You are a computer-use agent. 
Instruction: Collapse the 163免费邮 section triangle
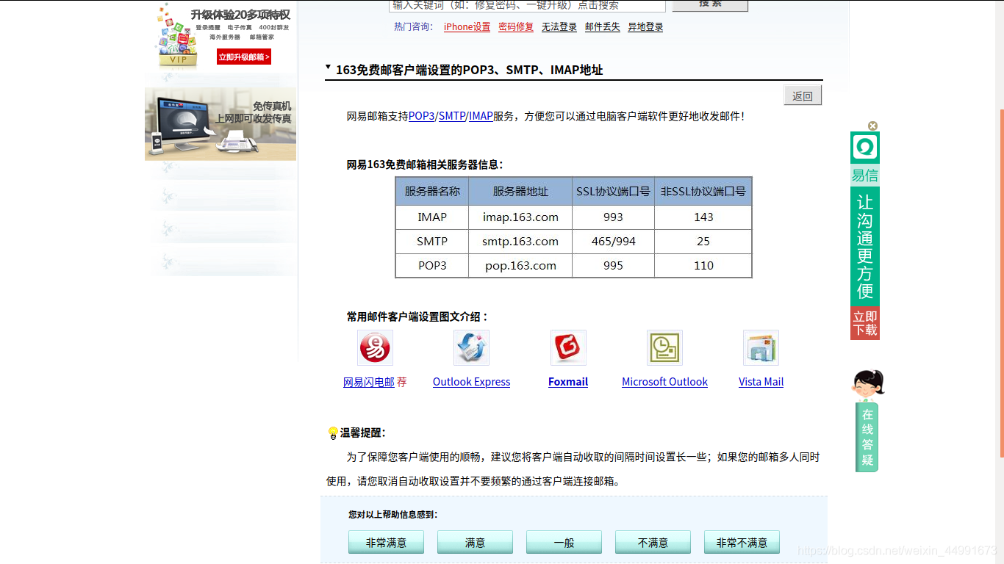[x=328, y=68]
